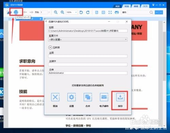Viewport: 170px width, 133px height.
Task: Go to next page with right arrow
Action: [x=31, y=12]
